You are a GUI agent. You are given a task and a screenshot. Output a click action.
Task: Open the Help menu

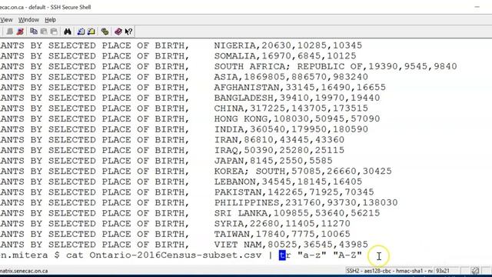(x=50, y=20)
